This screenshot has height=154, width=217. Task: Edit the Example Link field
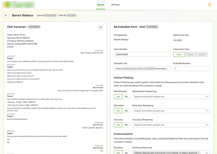tap(142, 69)
